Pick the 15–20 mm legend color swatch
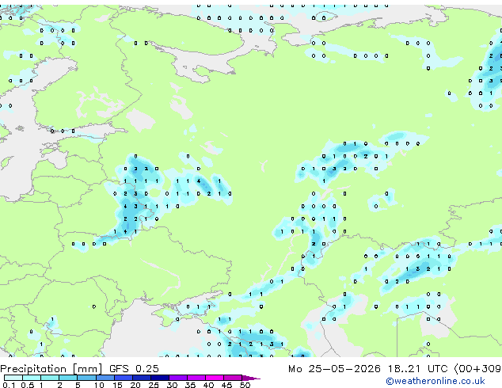Screen dimensions: 502x388 coord(123,378)
